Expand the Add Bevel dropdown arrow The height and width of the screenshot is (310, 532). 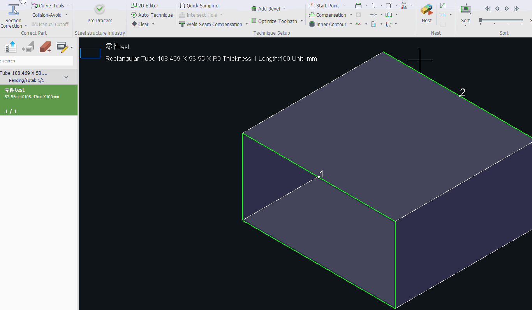(x=284, y=9)
